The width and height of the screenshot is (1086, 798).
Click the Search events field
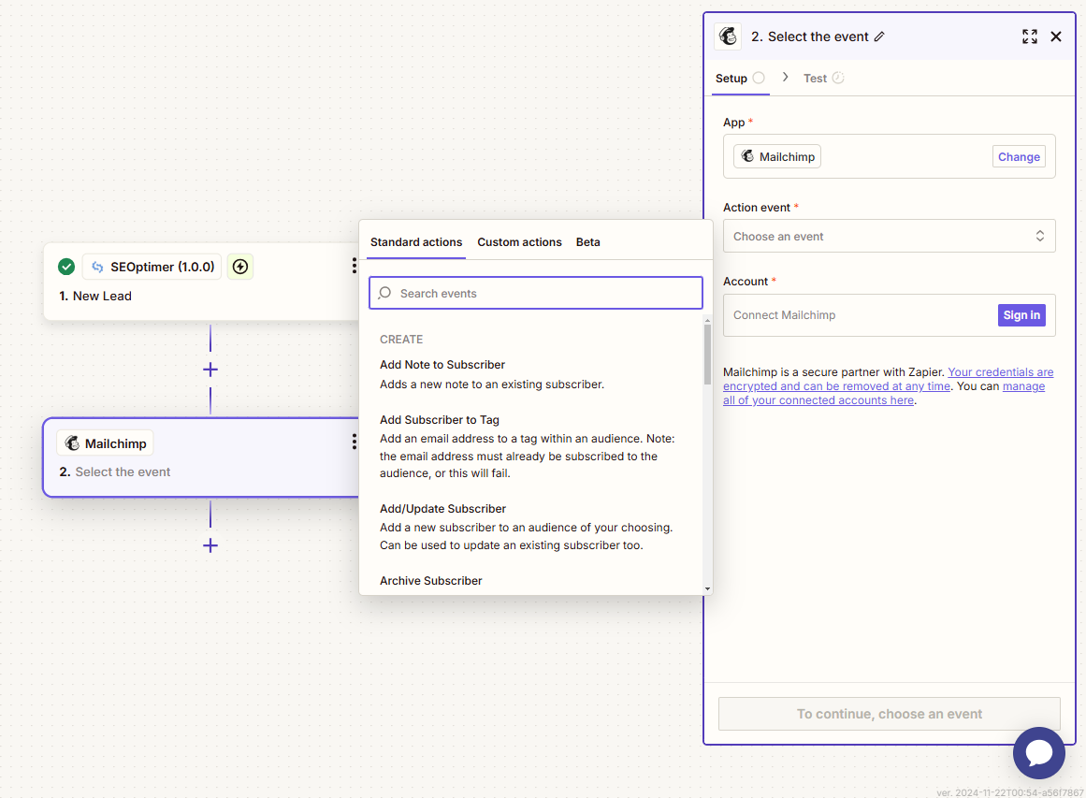coord(535,294)
